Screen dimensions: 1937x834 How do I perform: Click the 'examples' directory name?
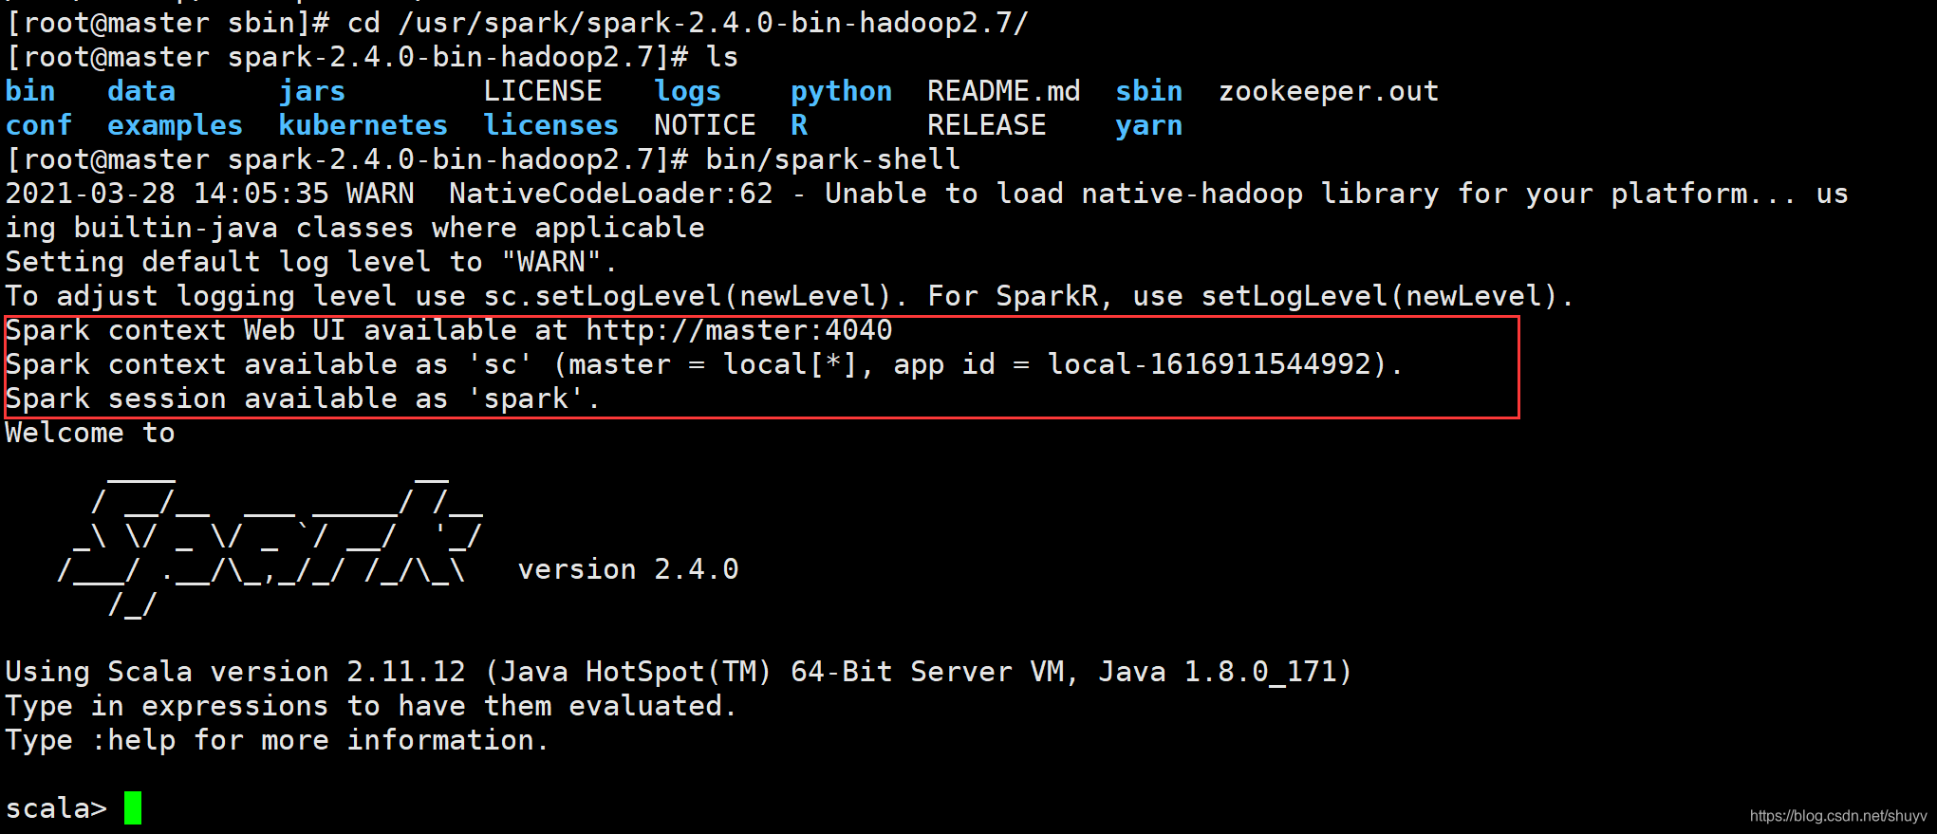176,126
